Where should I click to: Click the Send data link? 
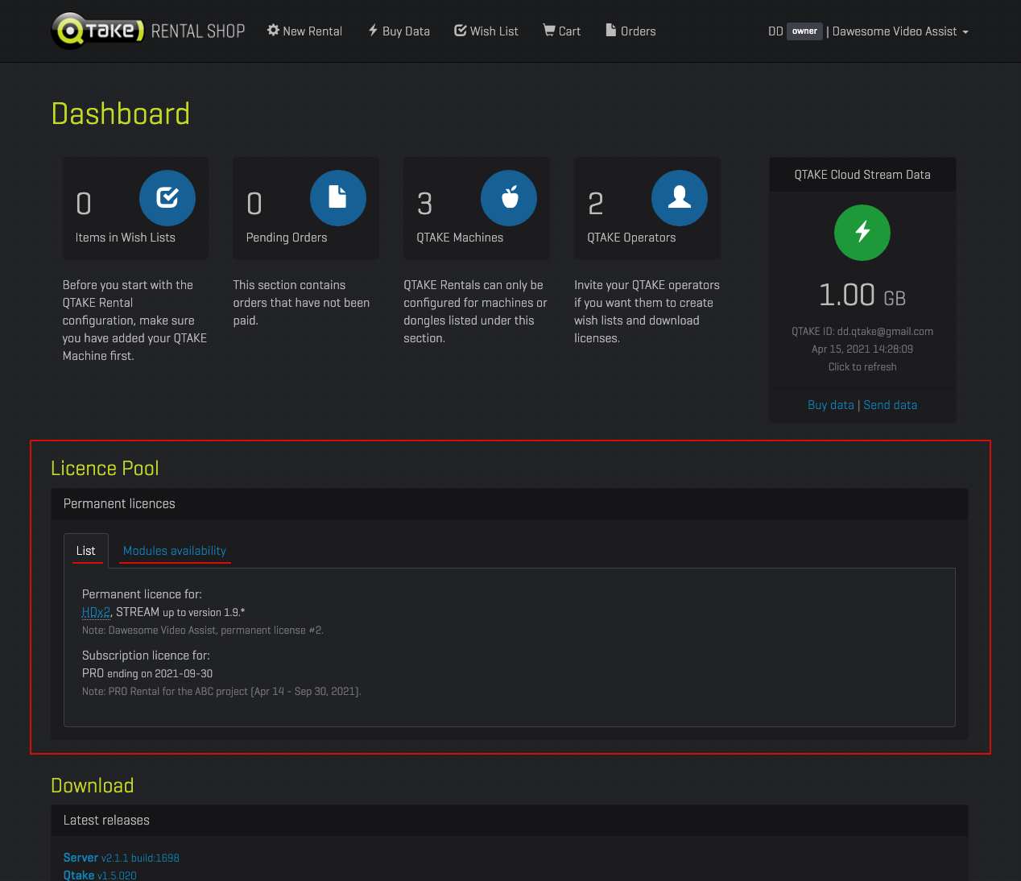click(x=891, y=405)
